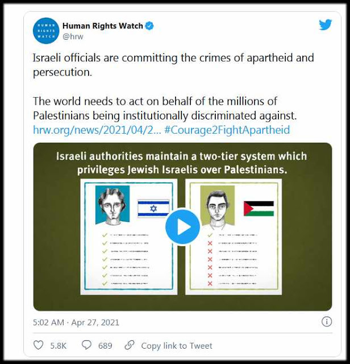
Task: Click the 5.8K likes count
Action: 59,346
